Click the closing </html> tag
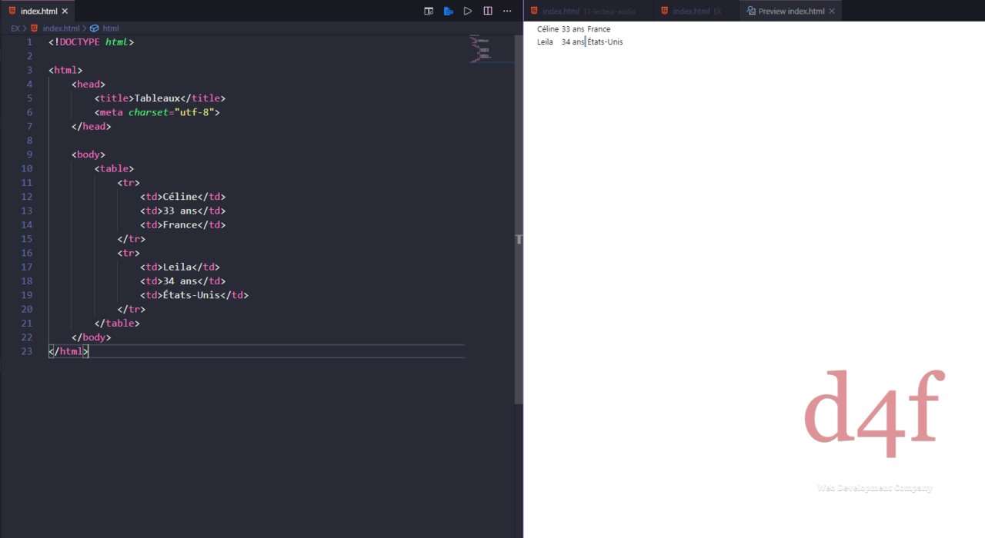985x538 pixels. point(68,351)
